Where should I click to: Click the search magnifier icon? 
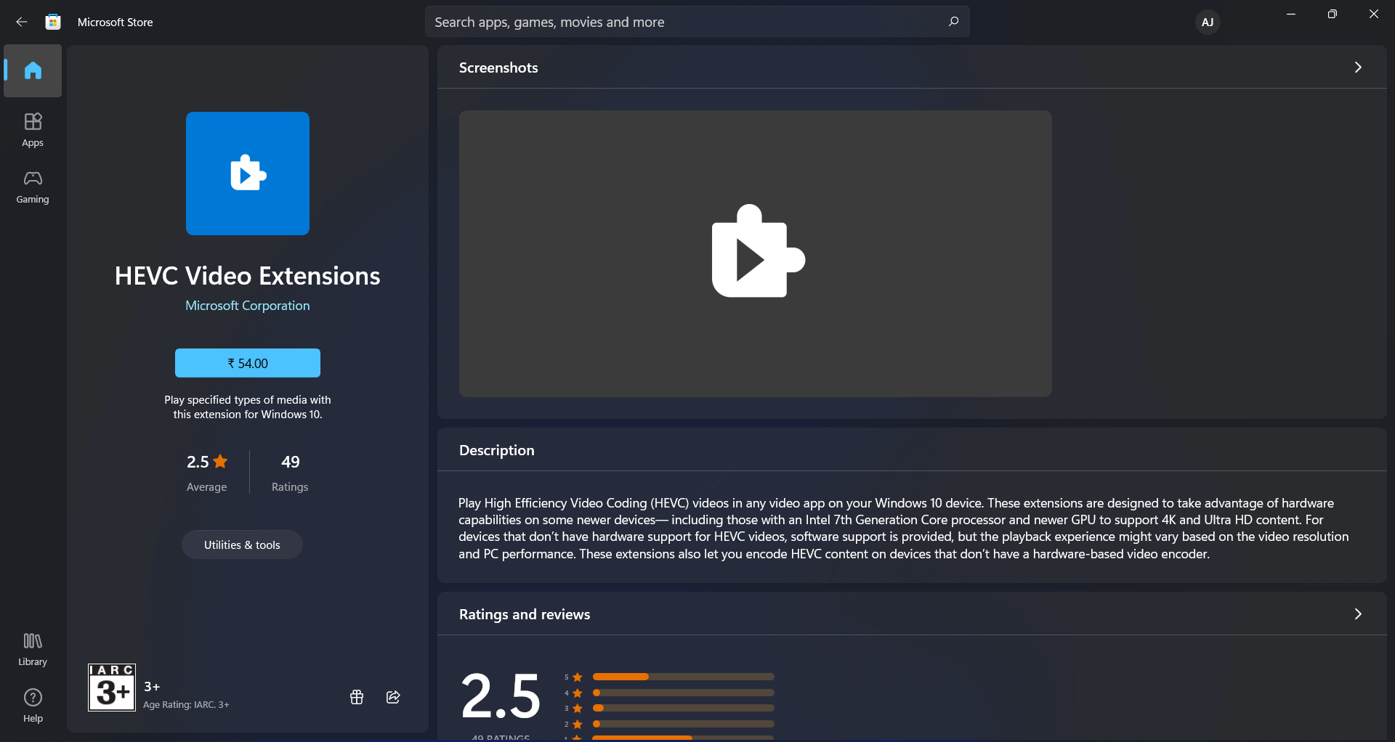tap(953, 22)
